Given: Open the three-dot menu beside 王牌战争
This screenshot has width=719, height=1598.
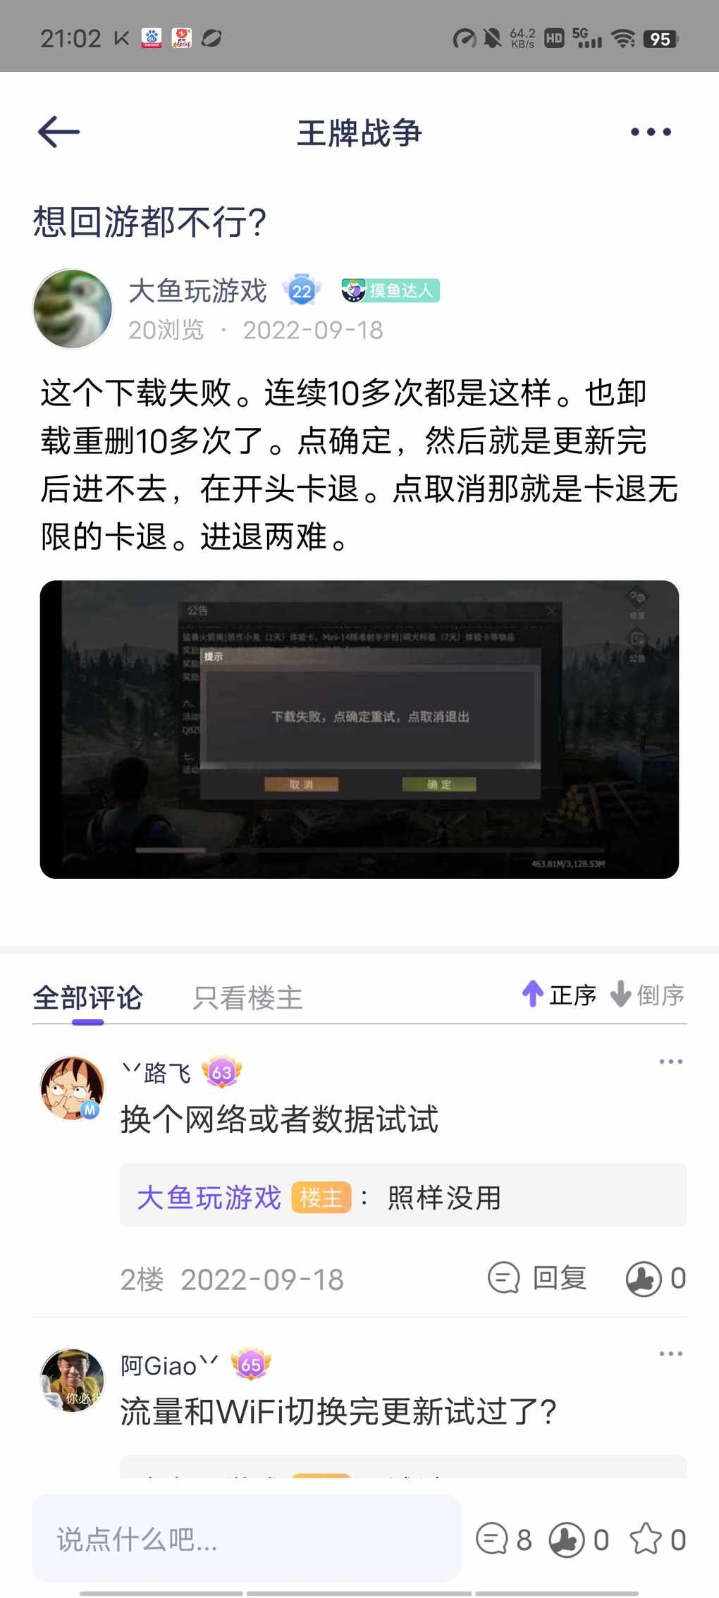Looking at the screenshot, I should 651,132.
